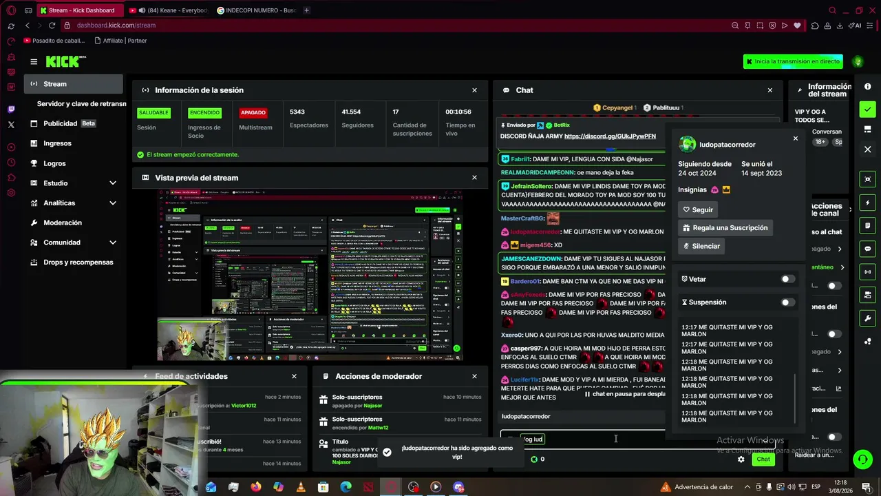Image resolution: width=881 pixels, height=496 pixels.
Task: Add page to favorites with heart icon
Action: point(797,25)
